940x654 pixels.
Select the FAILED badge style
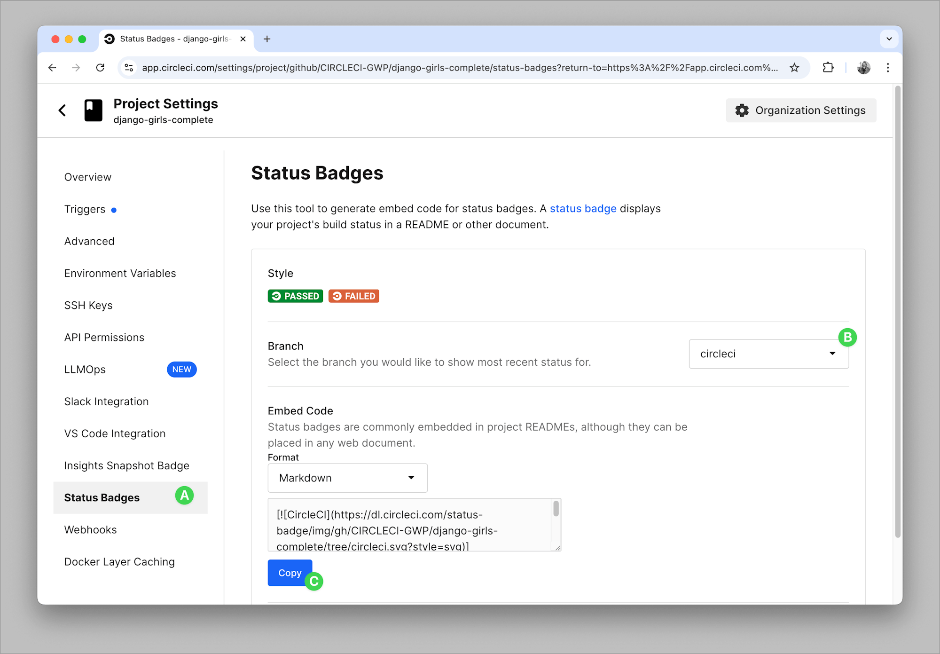tap(353, 296)
